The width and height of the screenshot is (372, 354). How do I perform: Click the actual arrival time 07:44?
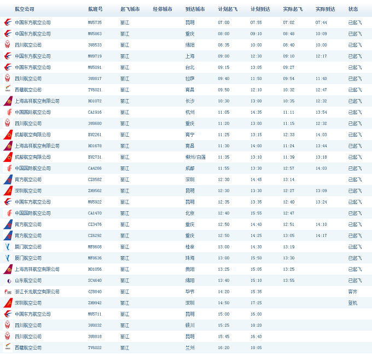coord(321,22)
